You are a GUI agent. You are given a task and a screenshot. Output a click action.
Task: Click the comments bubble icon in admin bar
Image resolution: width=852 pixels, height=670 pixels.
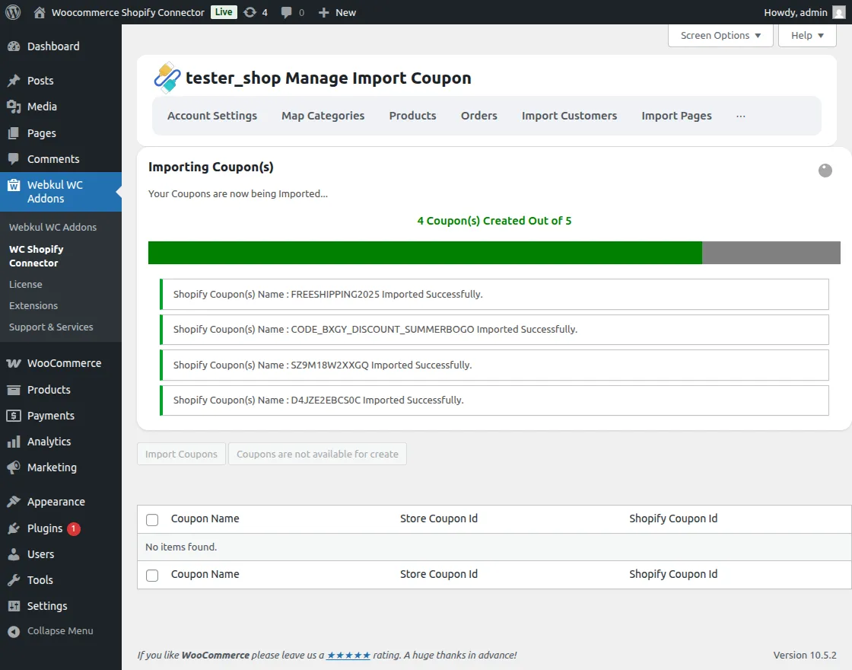pyautogui.click(x=287, y=12)
